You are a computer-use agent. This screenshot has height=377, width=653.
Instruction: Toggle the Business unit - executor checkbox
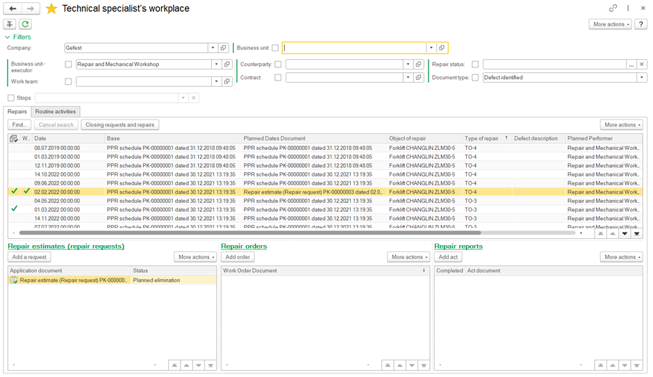point(68,65)
